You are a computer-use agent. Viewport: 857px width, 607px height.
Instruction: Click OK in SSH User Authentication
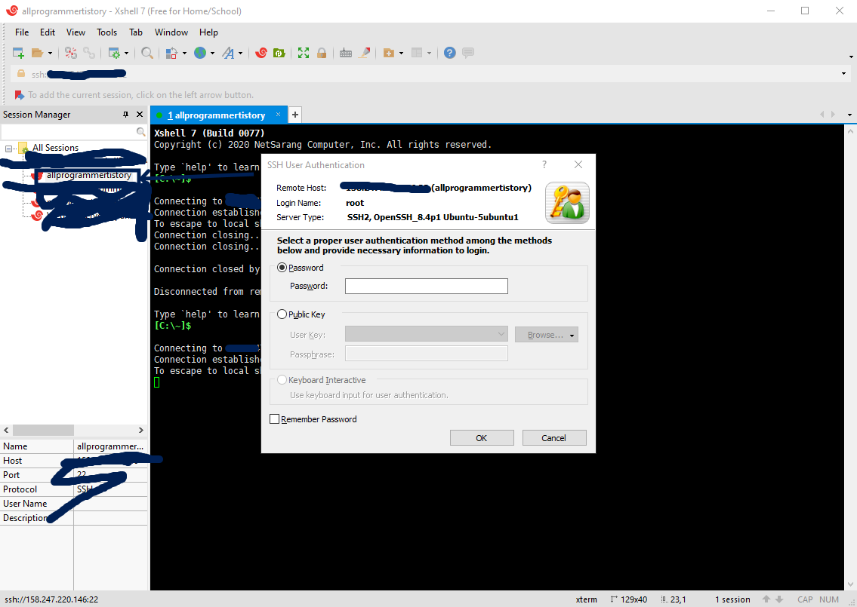pos(482,438)
